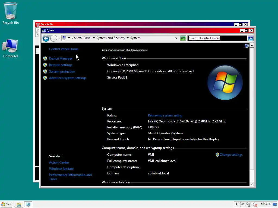This screenshot has height=208, width=278.
Task: Click the search magnifier icon
Action: coord(250,38)
